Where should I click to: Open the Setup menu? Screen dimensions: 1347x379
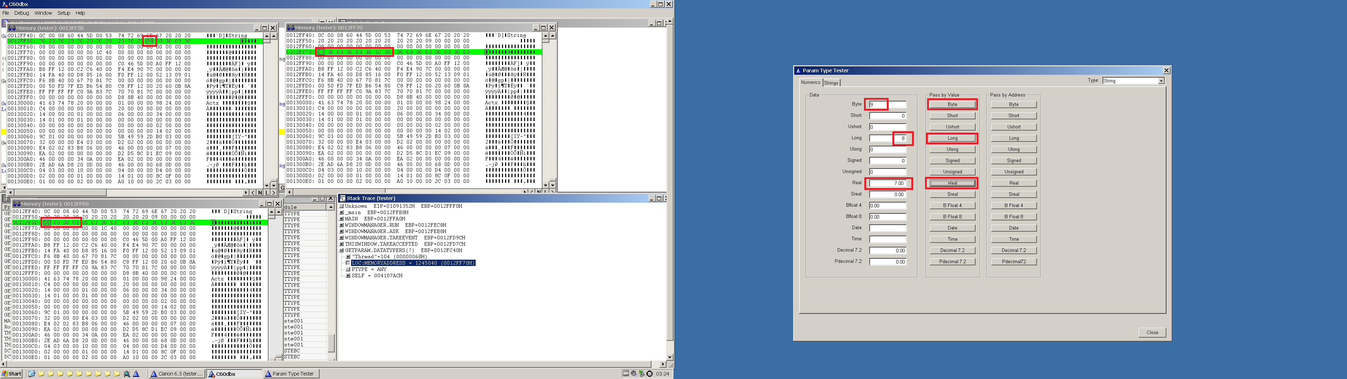pos(64,13)
